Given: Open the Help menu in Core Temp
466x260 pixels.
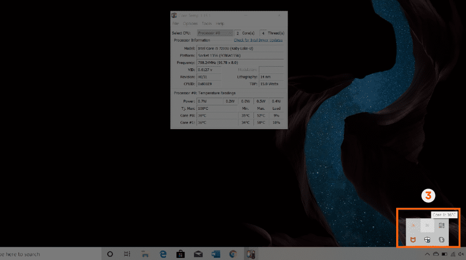Looking at the screenshot, I should [220, 23].
